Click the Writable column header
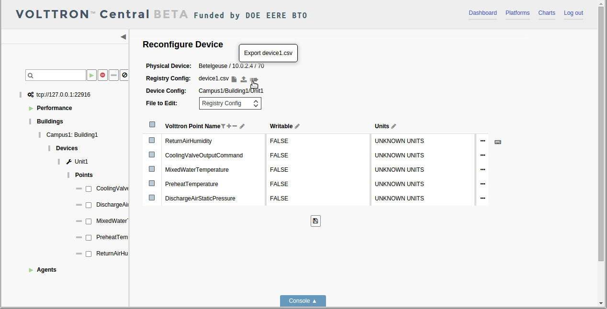This screenshot has width=607, height=309. point(281,126)
